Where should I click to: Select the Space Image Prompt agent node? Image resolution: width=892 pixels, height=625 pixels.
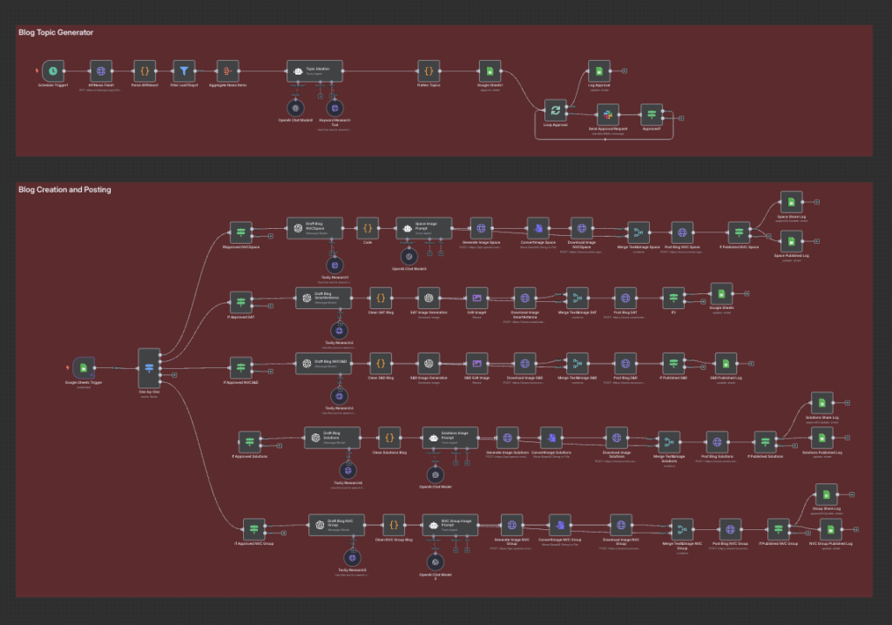coord(424,228)
